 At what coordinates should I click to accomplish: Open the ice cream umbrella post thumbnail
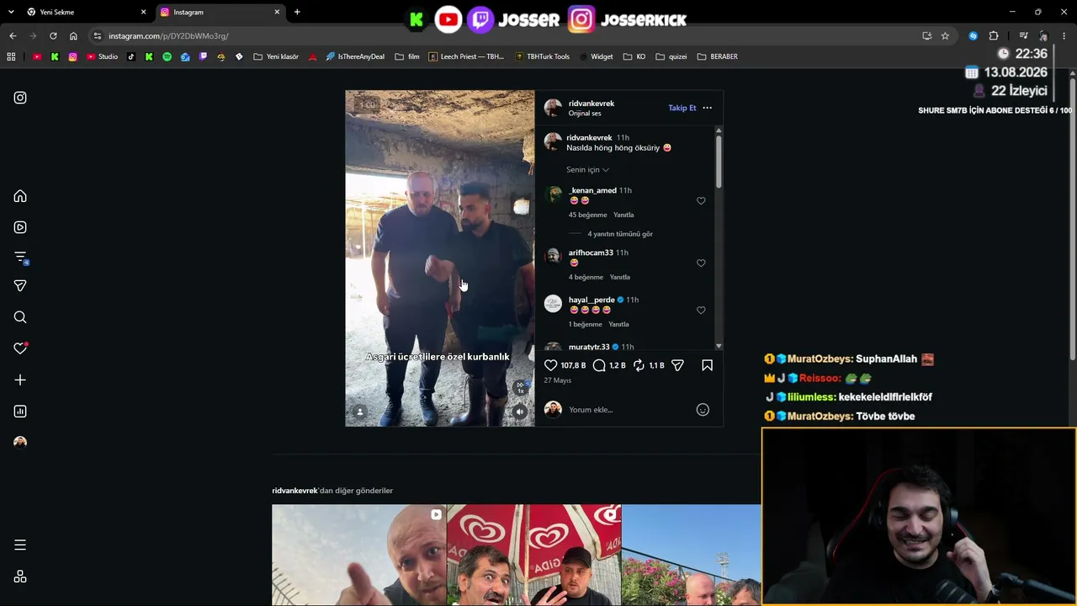tap(534, 555)
